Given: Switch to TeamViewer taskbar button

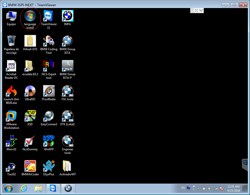Looking at the screenshot, I should tap(53, 188).
